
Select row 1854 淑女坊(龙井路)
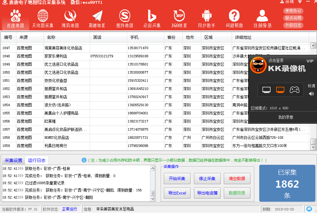[x=155, y=105]
